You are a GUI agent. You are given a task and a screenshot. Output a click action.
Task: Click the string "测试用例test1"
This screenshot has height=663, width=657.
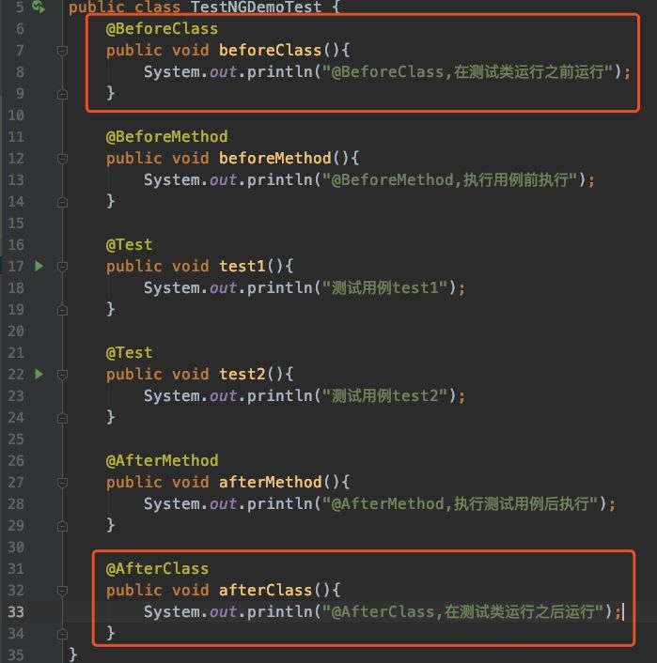(x=384, y=288)
